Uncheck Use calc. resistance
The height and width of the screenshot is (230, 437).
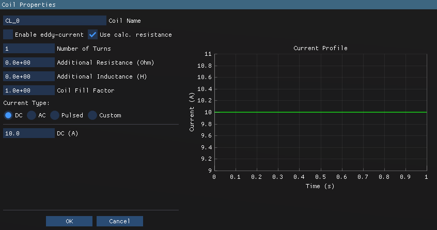point(93,35)
